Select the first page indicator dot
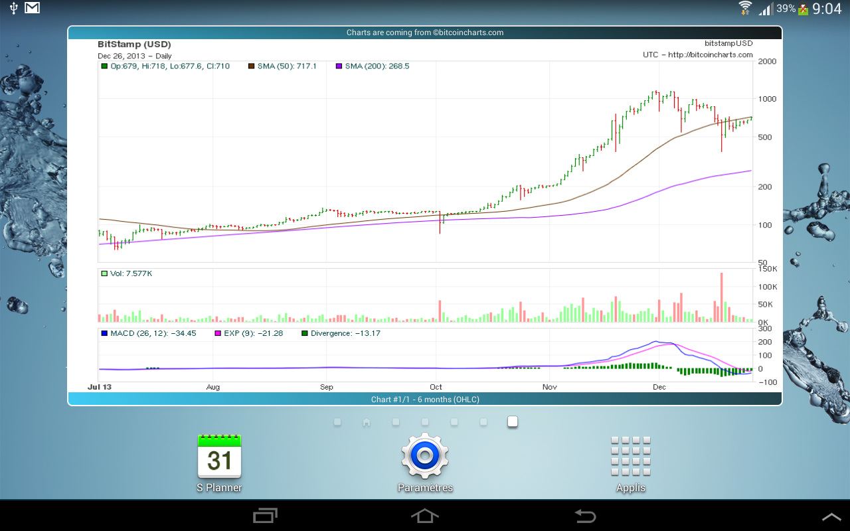Screen dimensions: 850x531 tap(337, 422)
